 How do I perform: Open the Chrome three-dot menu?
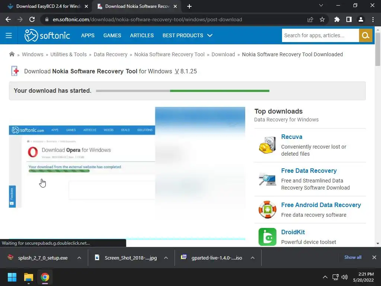point(373,19)
